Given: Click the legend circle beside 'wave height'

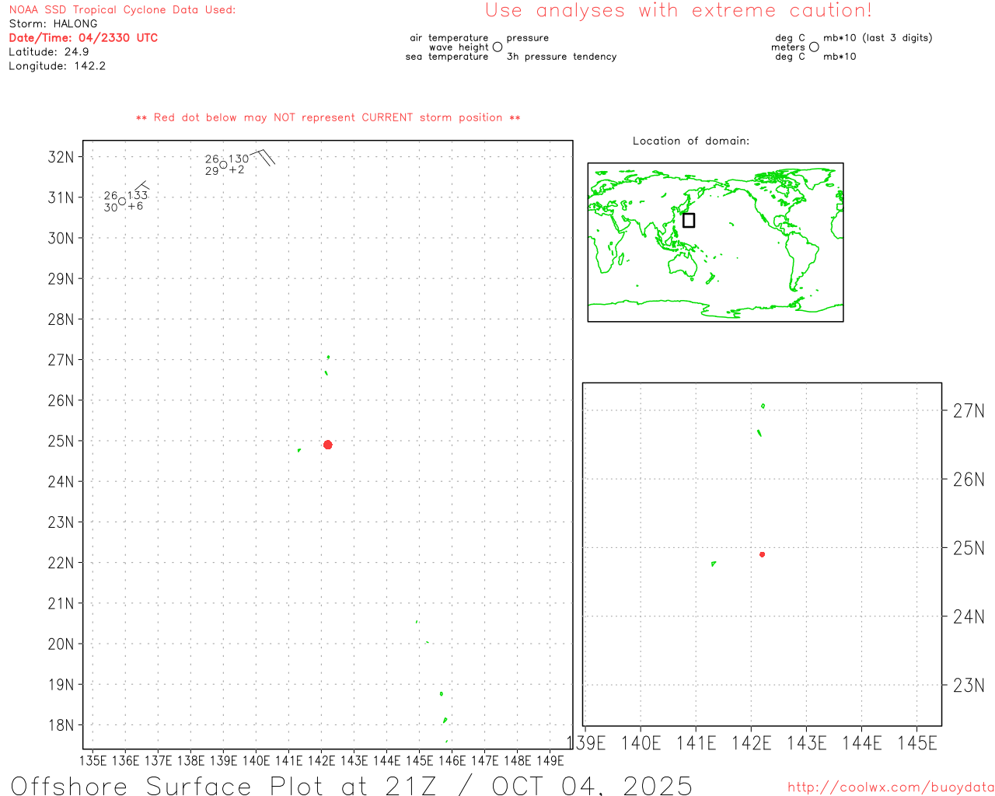Looking at the screenshot, I should coord(497,47).
